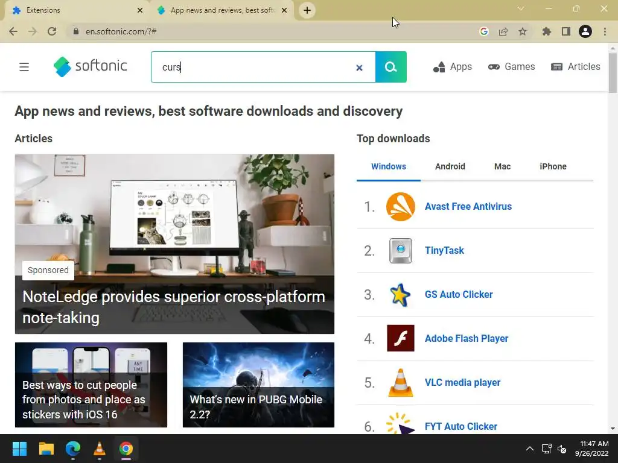
Task: Close the Extensions tab
Action: 139,11
